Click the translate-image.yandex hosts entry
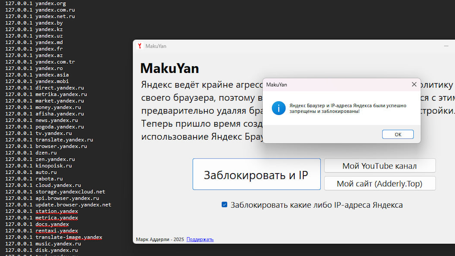Screen dimensions: 455x256 (x=54, y=237)
